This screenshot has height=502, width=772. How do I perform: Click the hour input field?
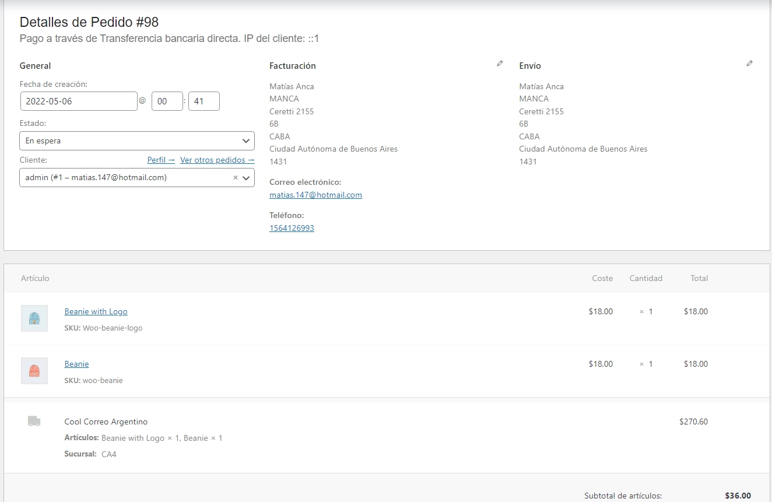pyautogui.click(x=167, y=101)
